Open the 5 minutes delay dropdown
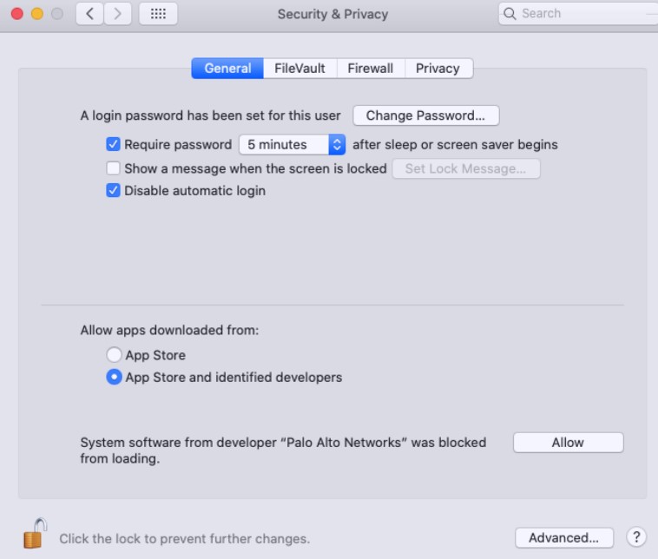The width and height of the screenshot is (658, 559). click(293, 145)
